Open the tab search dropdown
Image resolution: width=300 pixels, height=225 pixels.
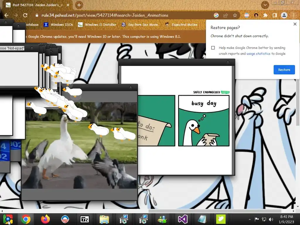click(265, 5)
